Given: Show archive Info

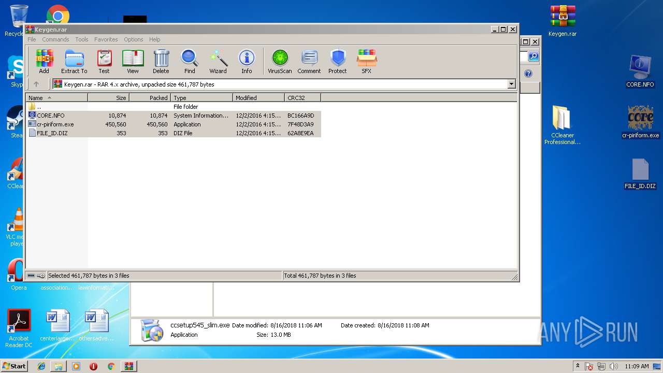Looking at the screenshot, I should tap(247, 62).
